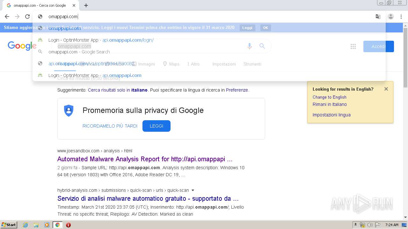Screen dimensions: 408x229
Task: Open the Google apps grid icon
Action: [x=353, y=46]
